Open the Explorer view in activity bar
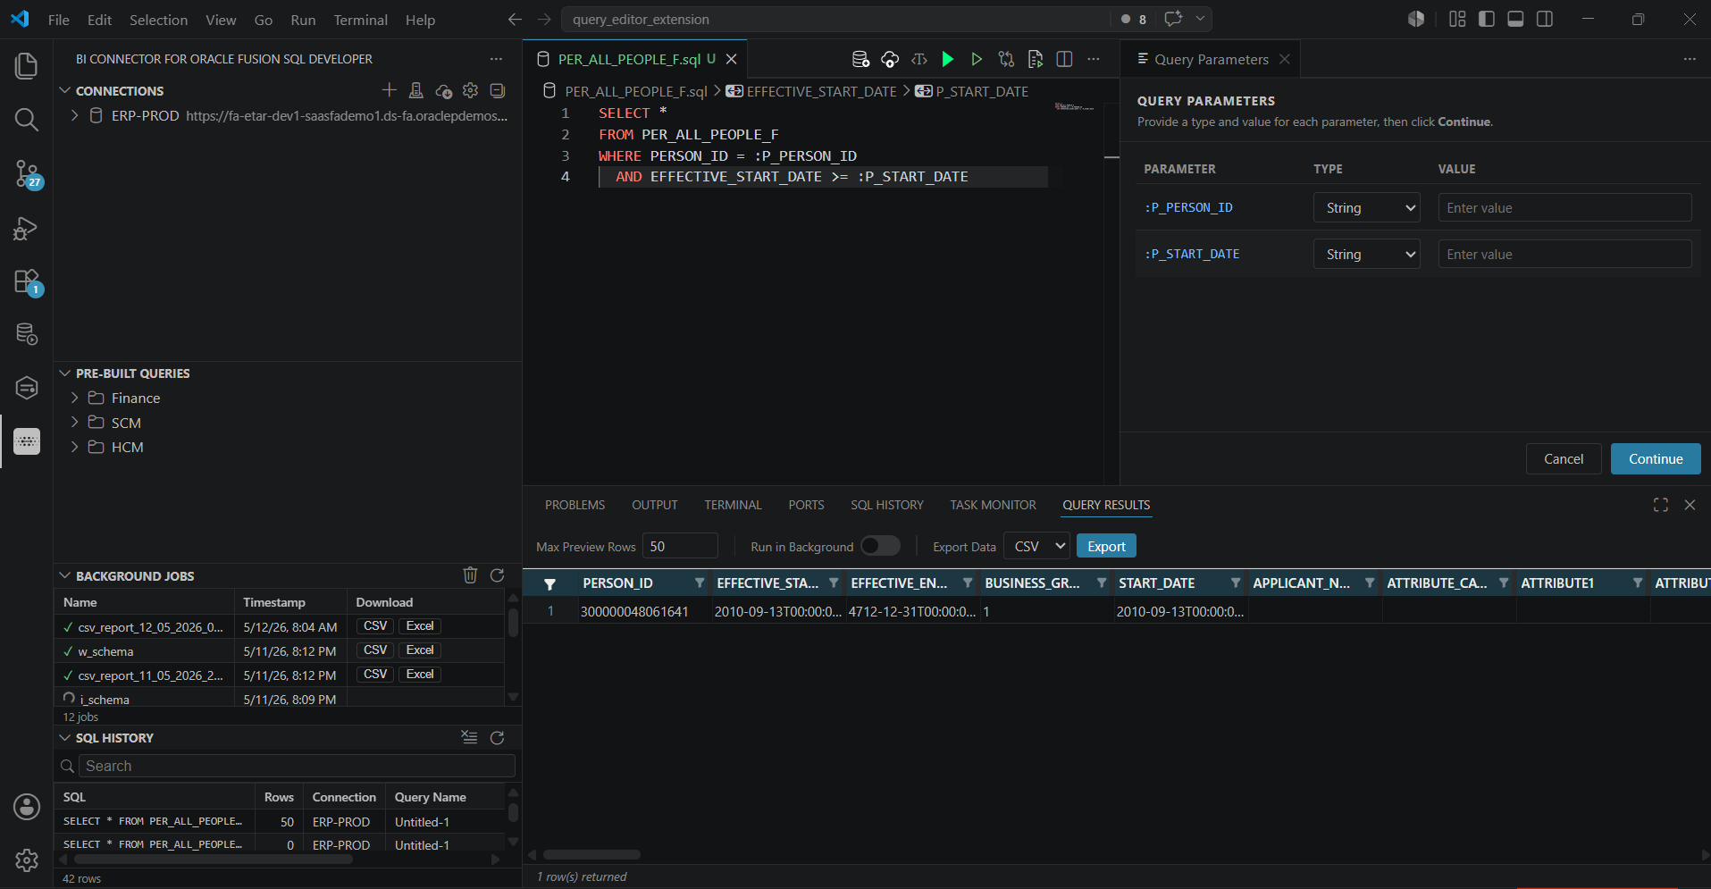This screenshot has height=889, width=1711. coord(27,65)
